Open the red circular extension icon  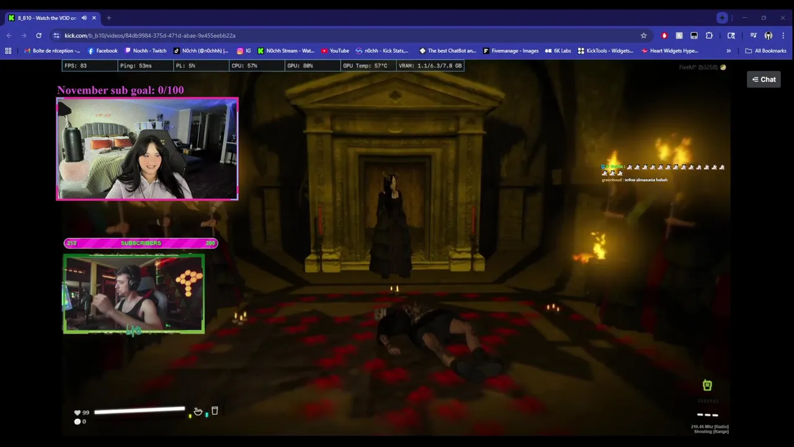[x=664, y=35]
